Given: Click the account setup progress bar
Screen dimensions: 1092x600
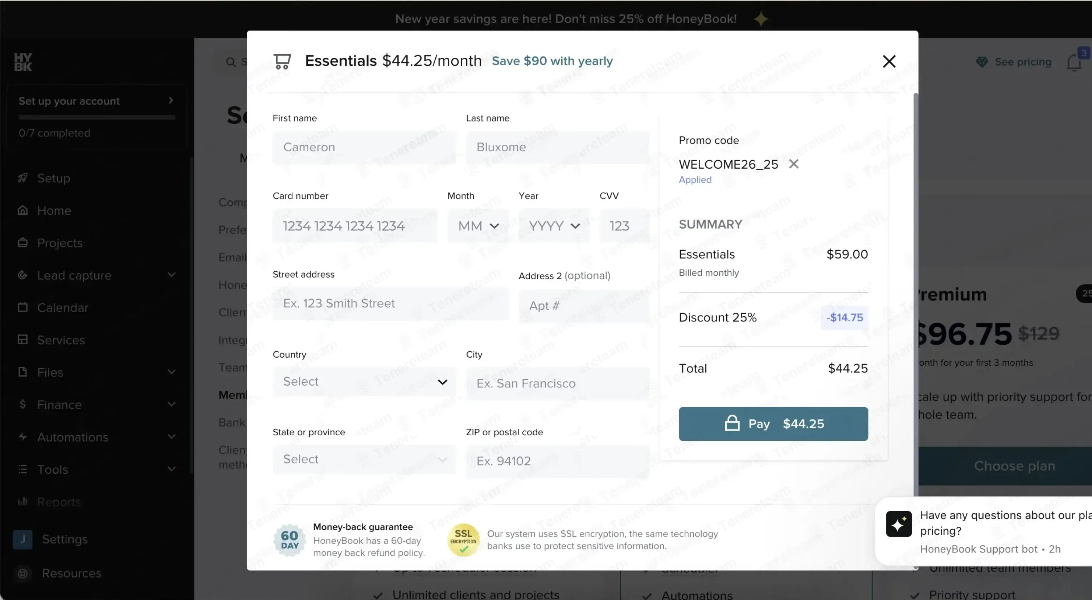Looking at the screenshot, I should [x=97, y=118].
